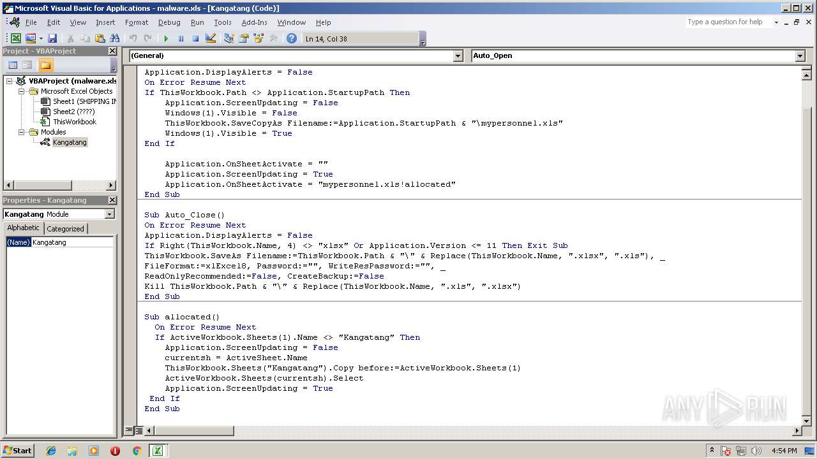Toggle Folders view in Project panel
This screenshot has height=459, width=817.
coord(45,65)
